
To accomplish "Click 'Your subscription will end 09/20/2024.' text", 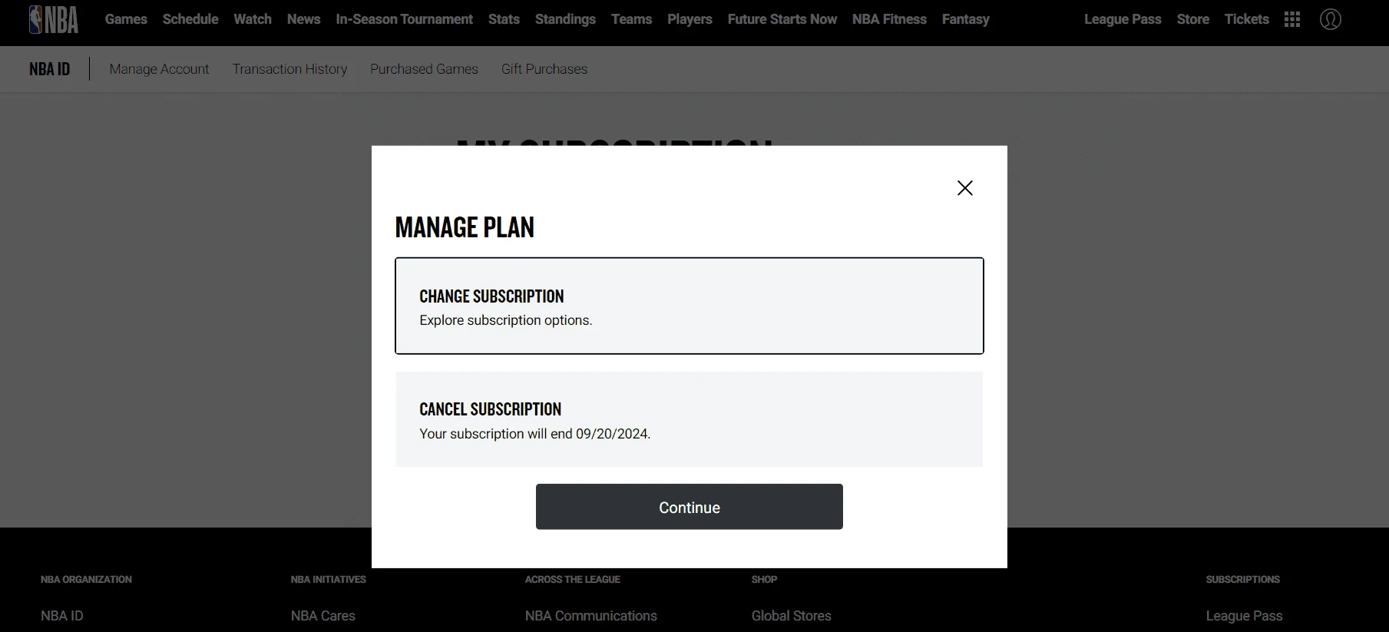I will click(x=535, y=434).
